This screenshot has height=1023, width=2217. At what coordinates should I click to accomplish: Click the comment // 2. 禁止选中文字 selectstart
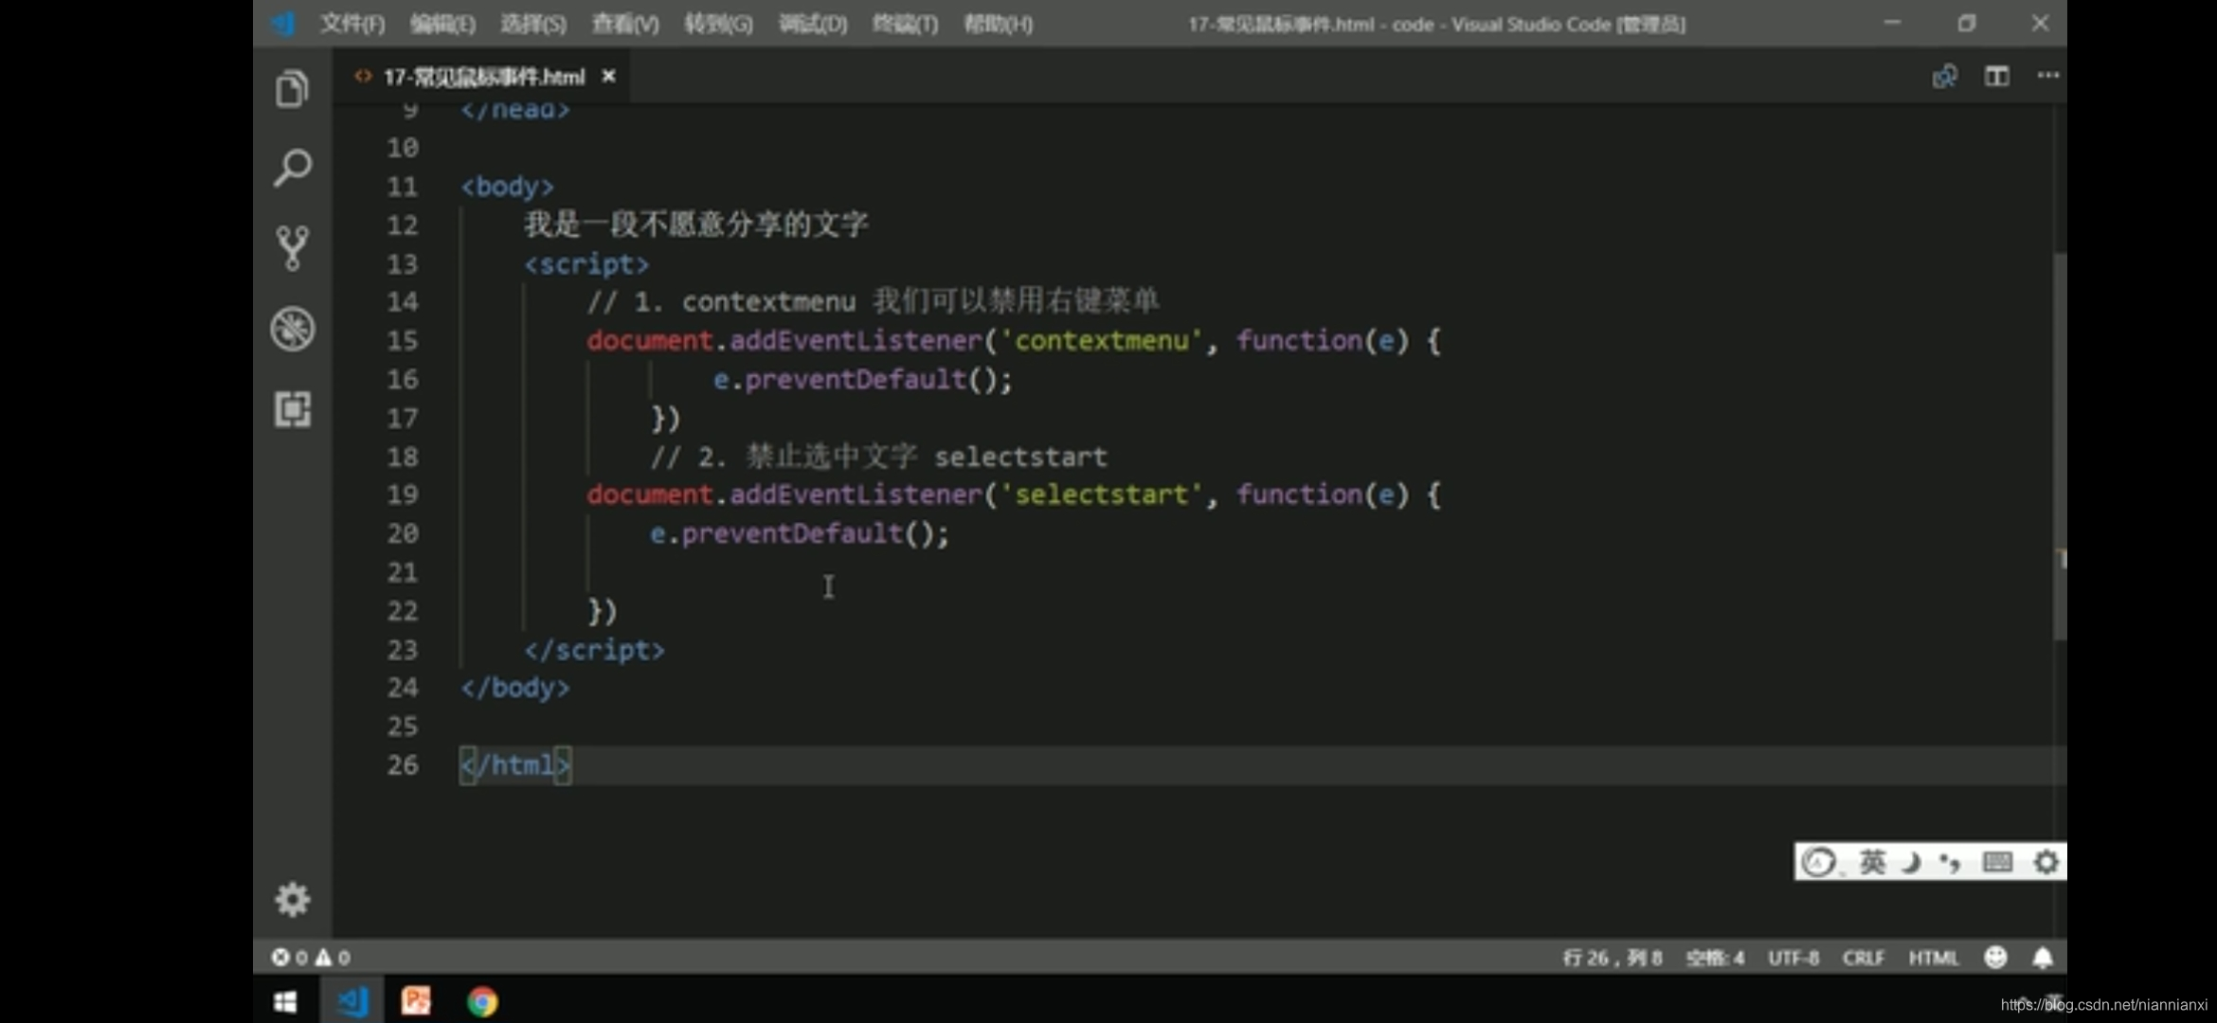pos(879,457)
